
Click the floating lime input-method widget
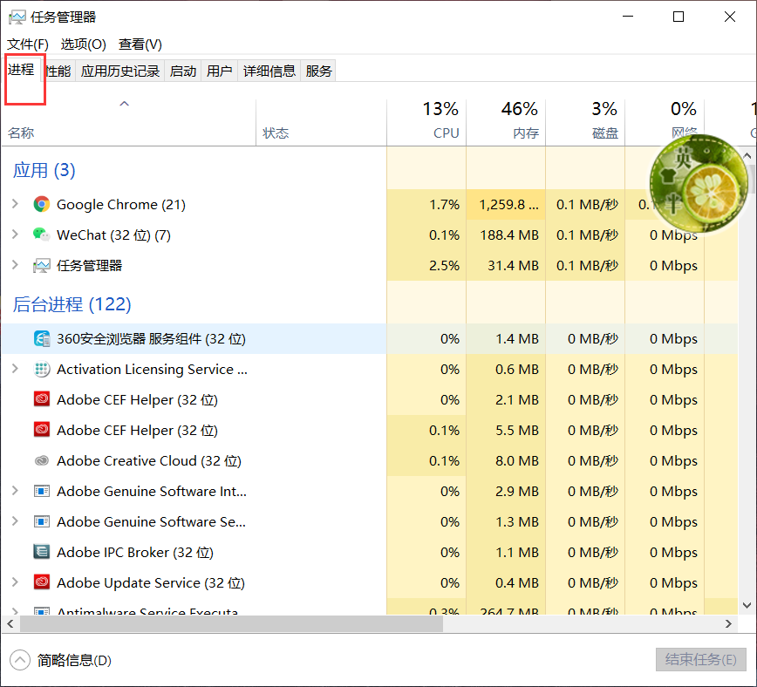(x=699, y=183)
